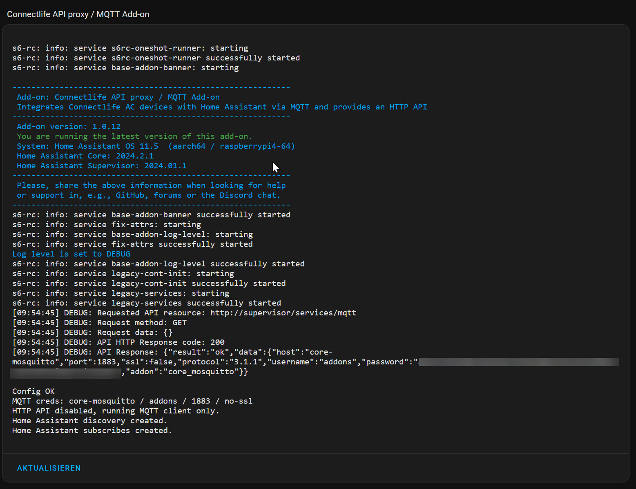Click the 'Please, share the above information' line
Image resolution: width=636 pixels, height=489 pixels.
tap(151, 185)
